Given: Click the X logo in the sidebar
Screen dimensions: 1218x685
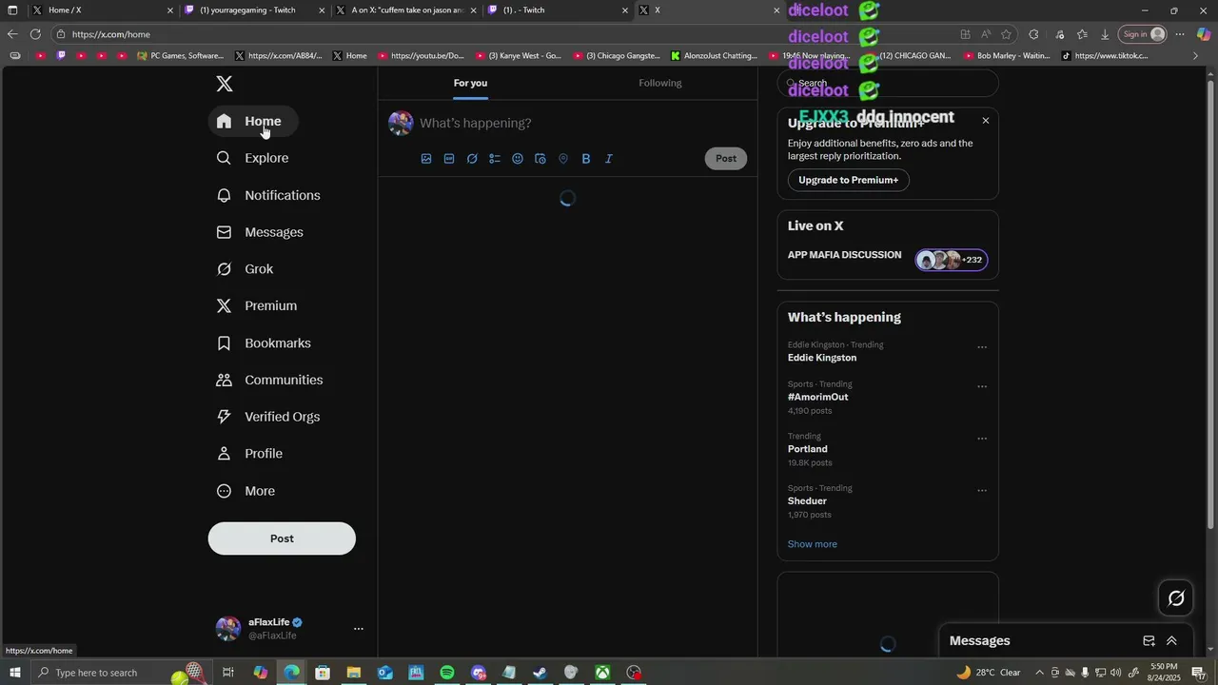Looking at the screenshot, I should (225, 84).
